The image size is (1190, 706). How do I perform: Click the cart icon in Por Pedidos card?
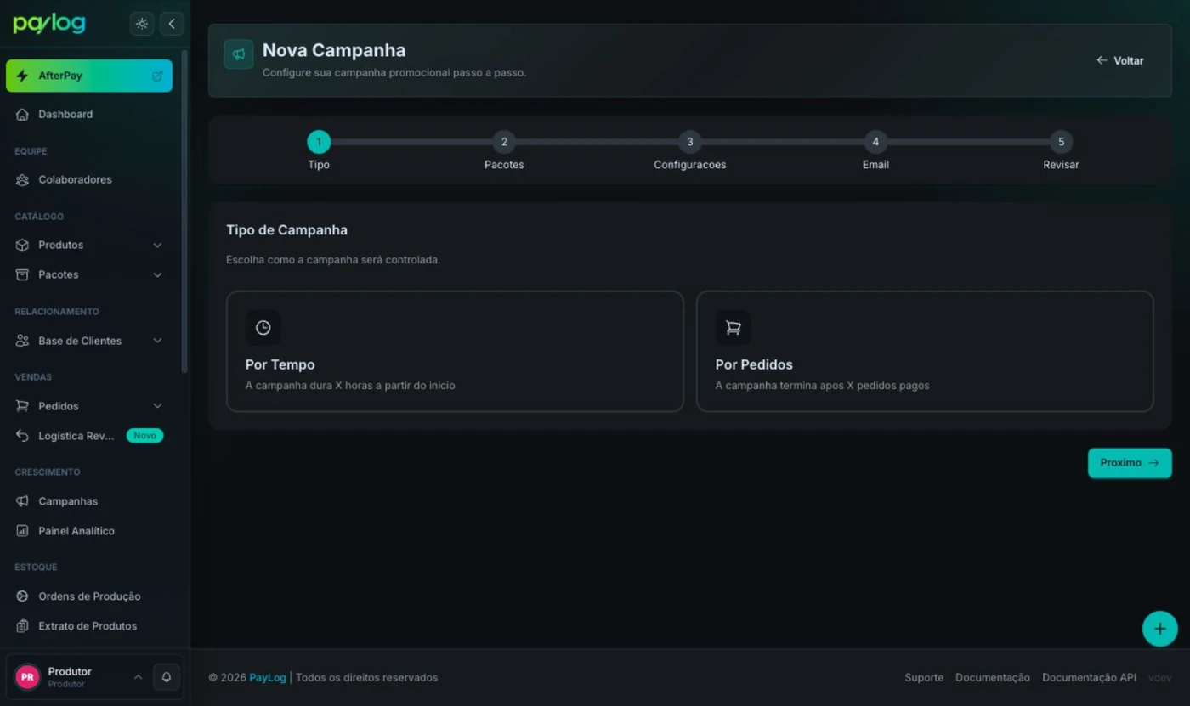733,327
